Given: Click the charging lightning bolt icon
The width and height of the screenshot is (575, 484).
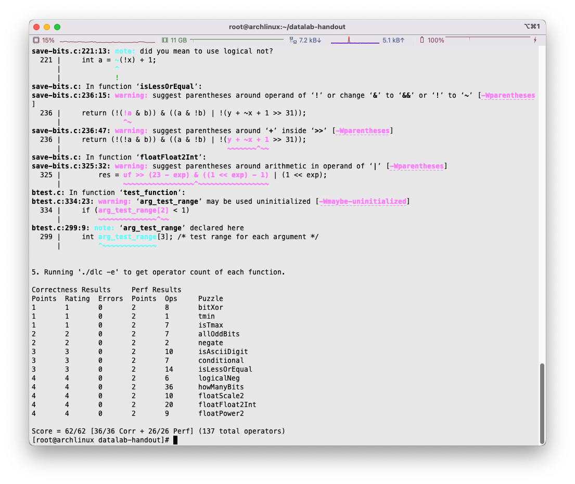Looking at the screenshot, I should pyautogui.click(x=535, y=40).
